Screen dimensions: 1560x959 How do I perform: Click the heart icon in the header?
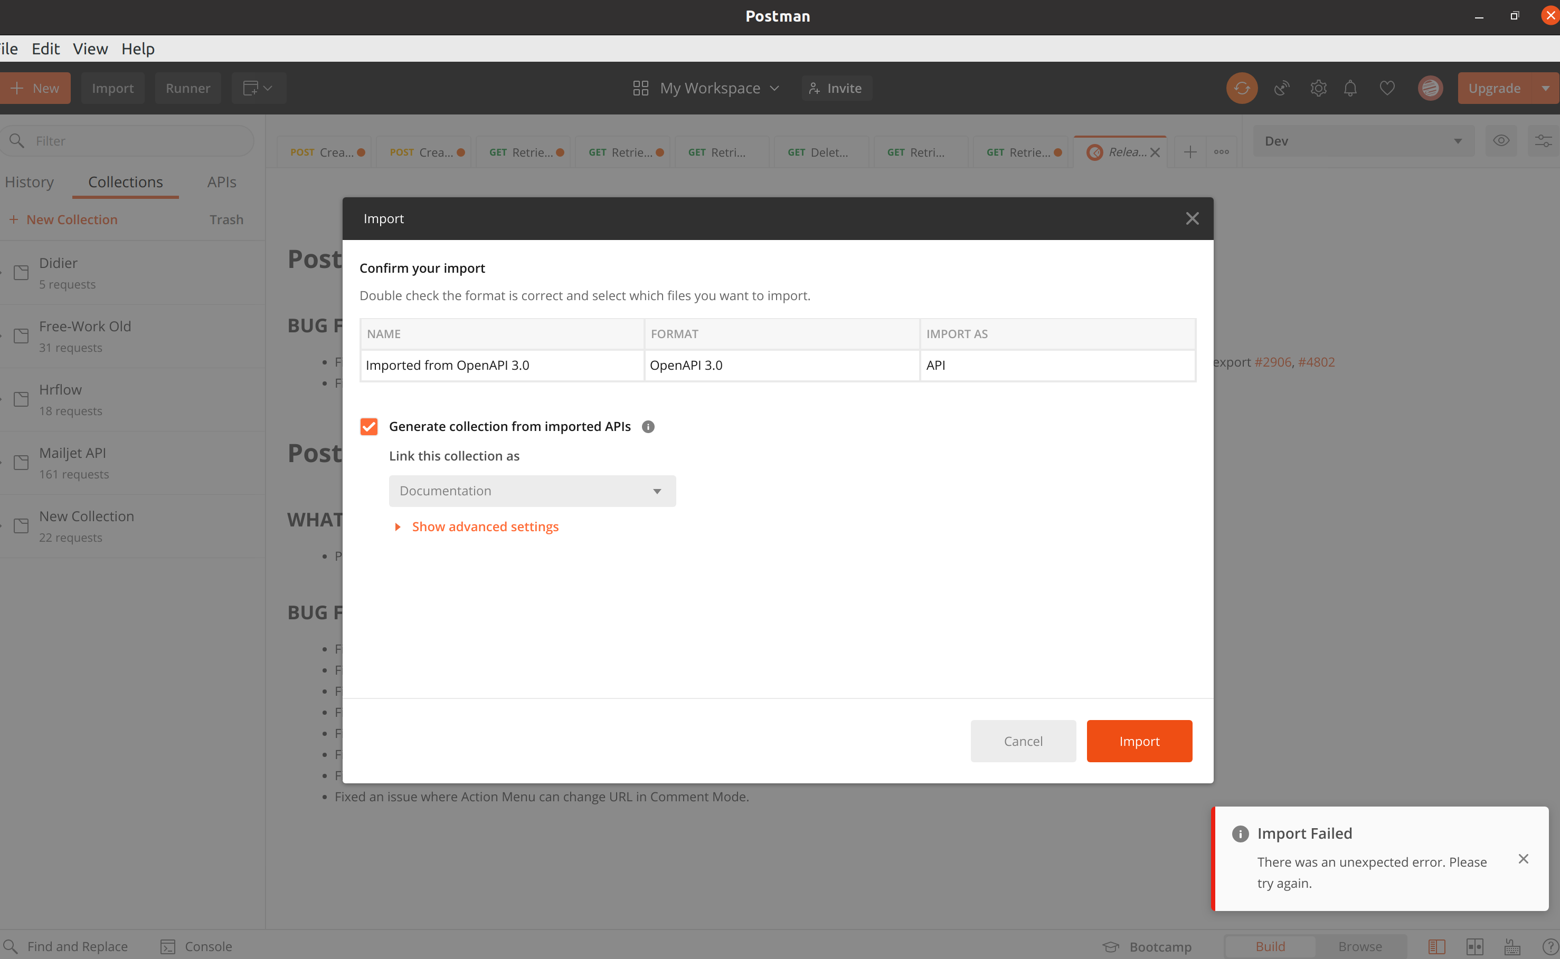(1387, 88)
